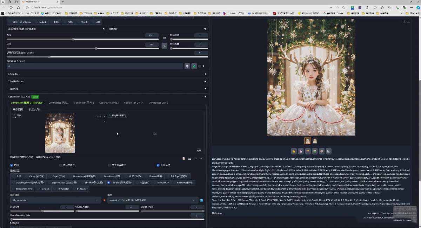Toggle the 完美像素模式 checkbox
421x228 pixels.
pos(109,165)
